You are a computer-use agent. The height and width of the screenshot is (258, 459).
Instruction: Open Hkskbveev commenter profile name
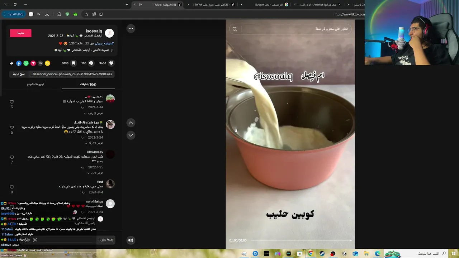coord(95,152)
